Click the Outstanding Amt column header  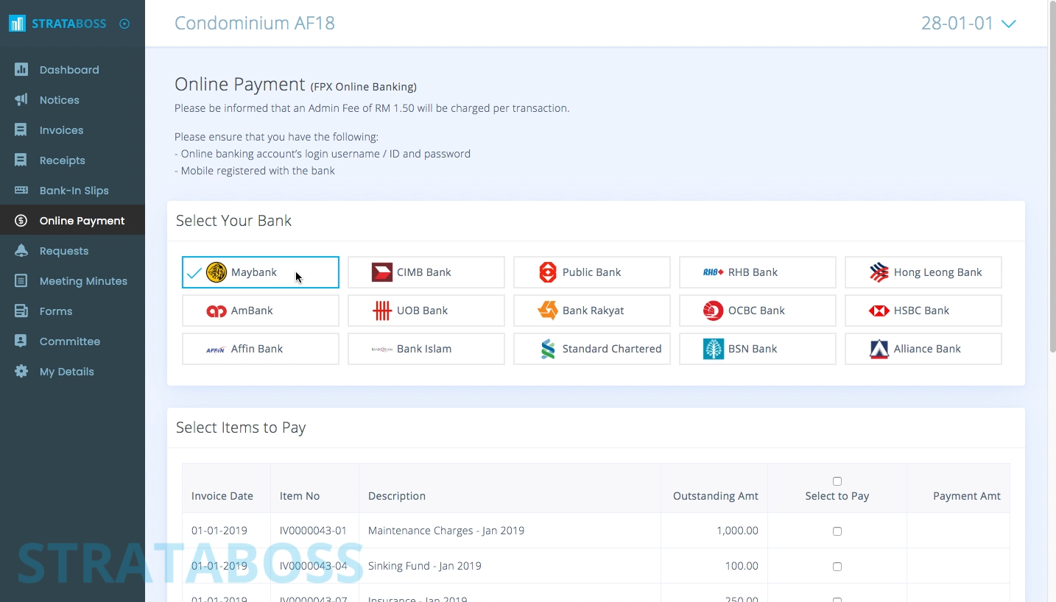(716, 496)
